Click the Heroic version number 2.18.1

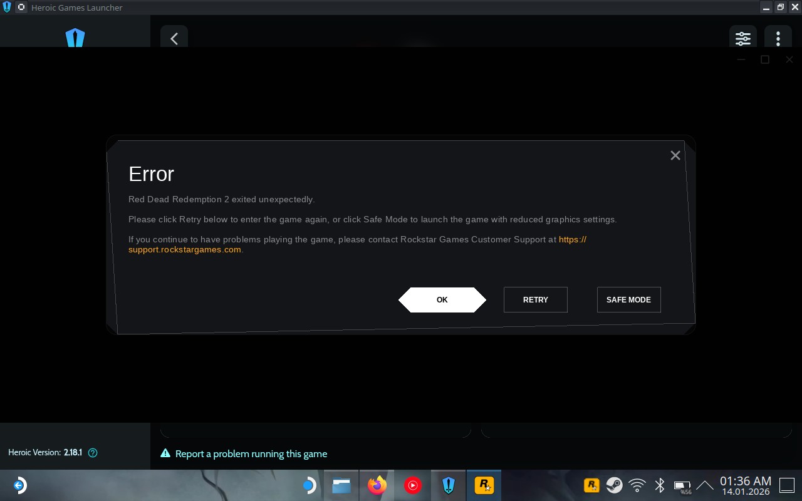tap(73, 452)
